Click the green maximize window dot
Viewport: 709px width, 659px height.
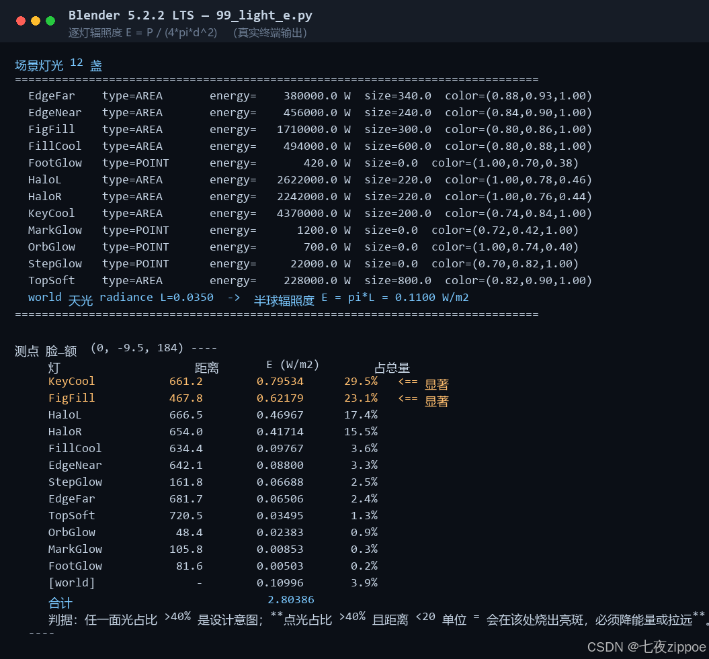tap(50, 21)
